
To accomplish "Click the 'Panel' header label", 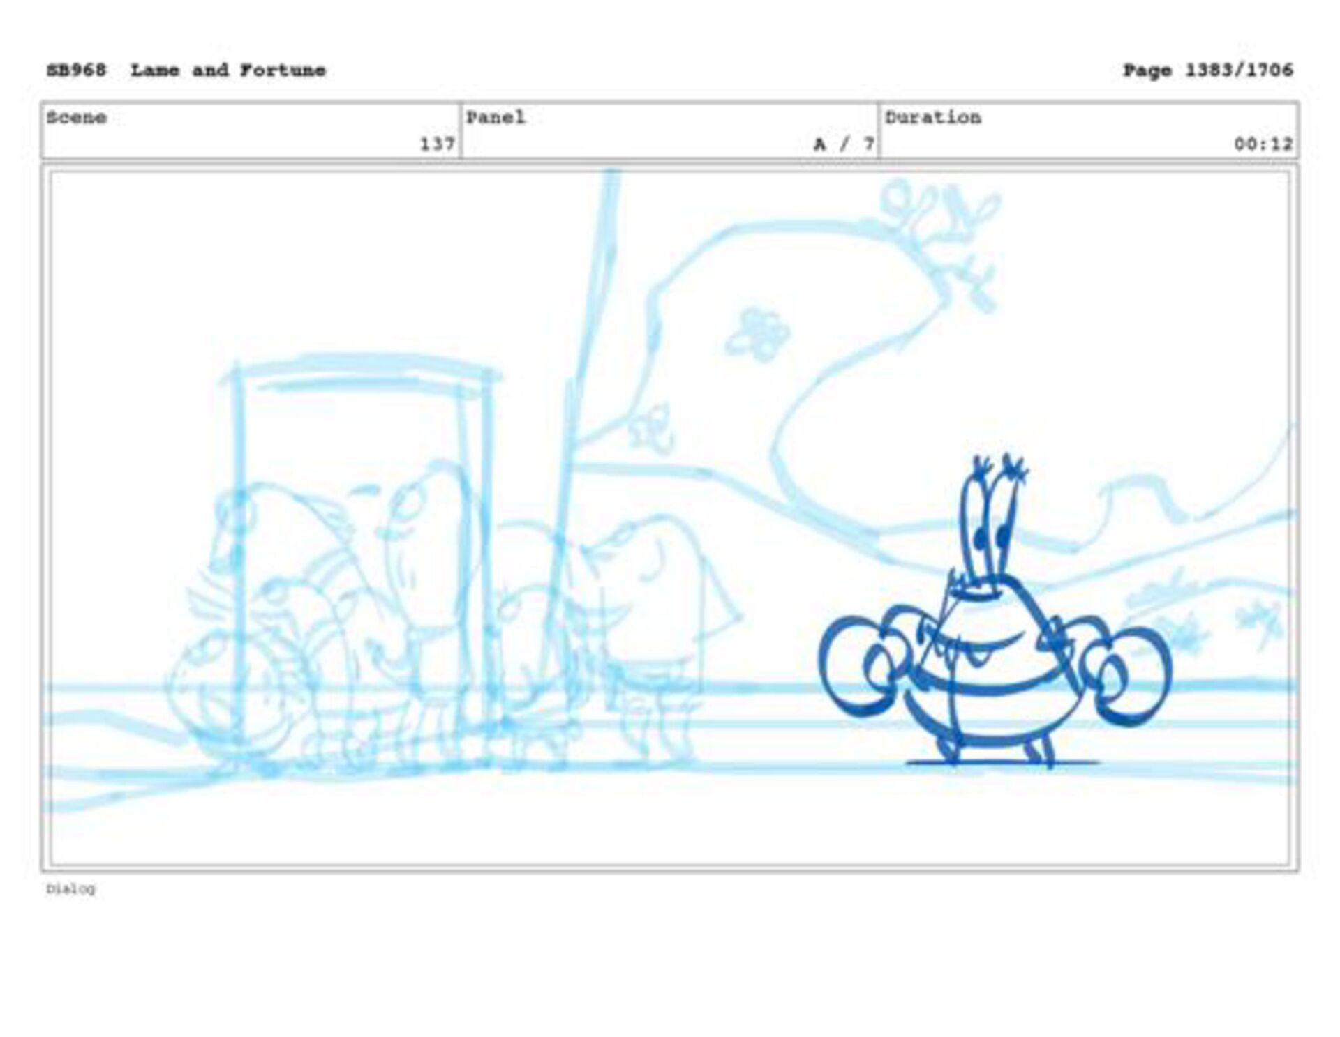I will click(x=496, y=117).
